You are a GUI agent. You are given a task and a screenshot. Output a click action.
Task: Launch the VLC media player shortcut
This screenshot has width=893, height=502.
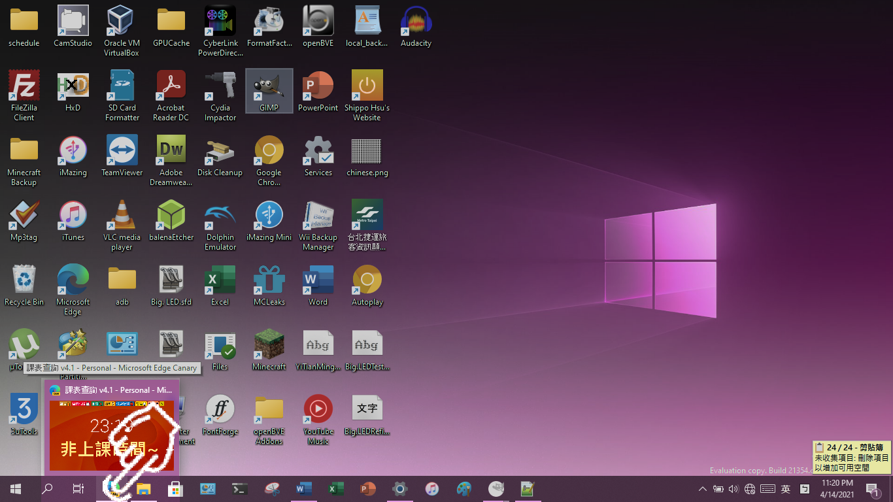[122, 216]
